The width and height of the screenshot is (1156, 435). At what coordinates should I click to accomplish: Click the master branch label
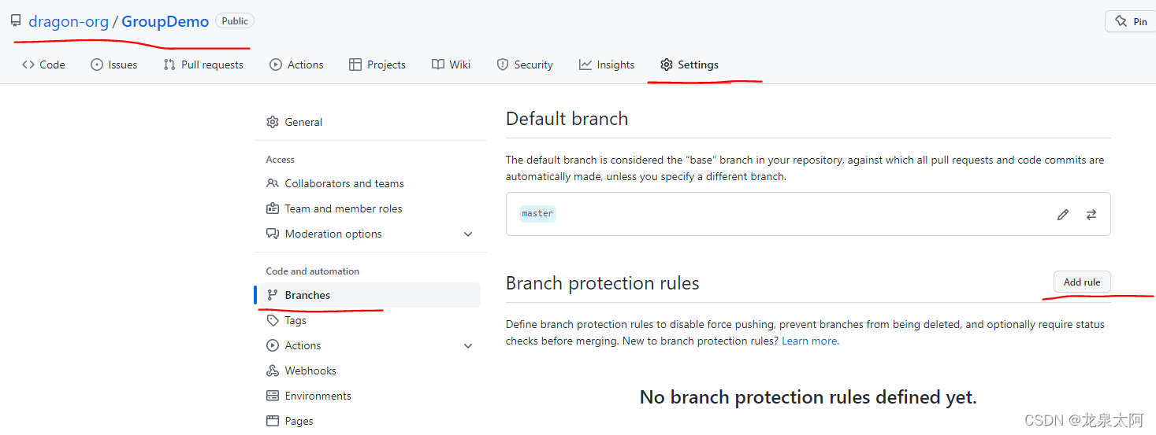click(537, 213)
